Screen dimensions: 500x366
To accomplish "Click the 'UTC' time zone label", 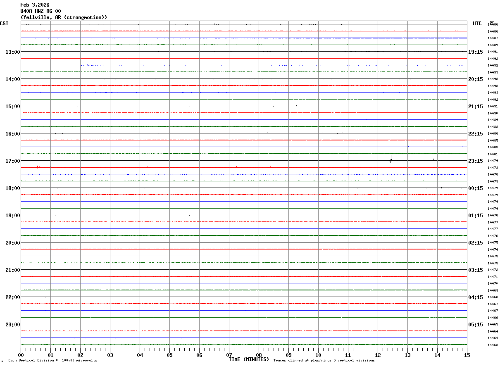I will click(x=477, y=24).
